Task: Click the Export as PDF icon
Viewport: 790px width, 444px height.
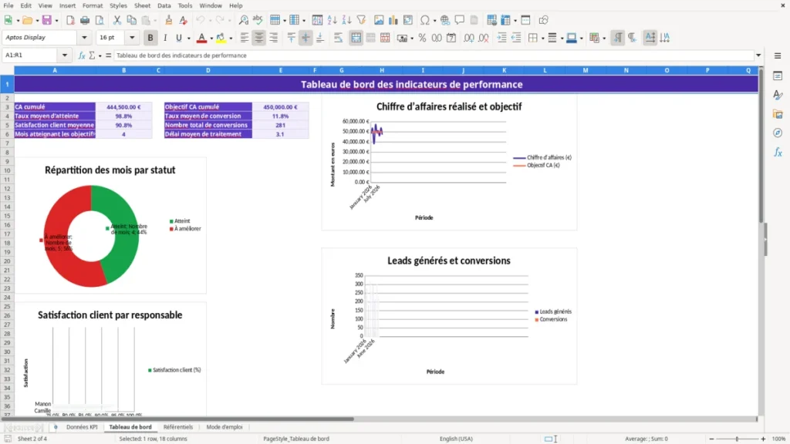Action: click(x=70, y=20)
